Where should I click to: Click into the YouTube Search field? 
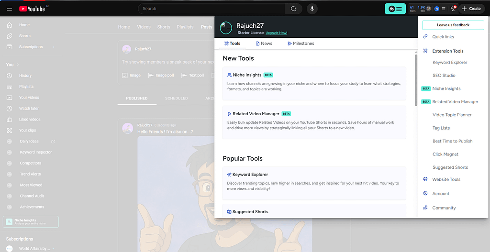tap(212, 9)
